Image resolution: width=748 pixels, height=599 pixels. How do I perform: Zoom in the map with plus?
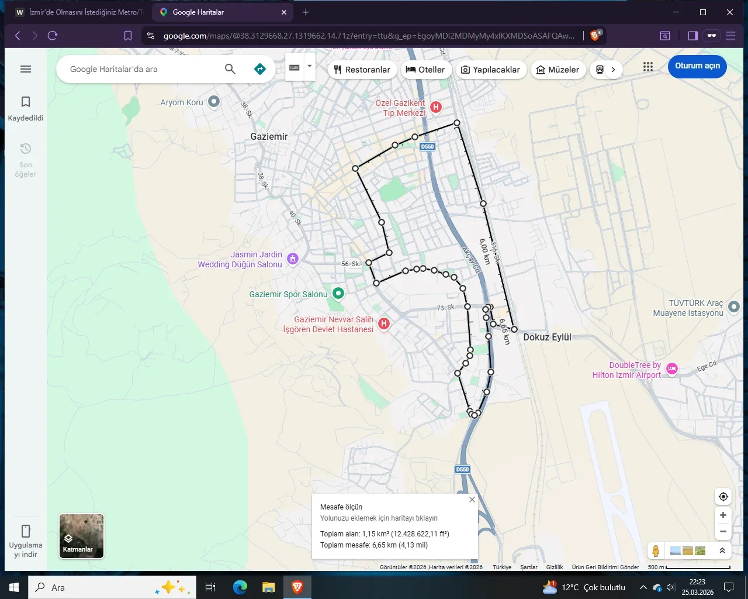[x=723, y=515]
